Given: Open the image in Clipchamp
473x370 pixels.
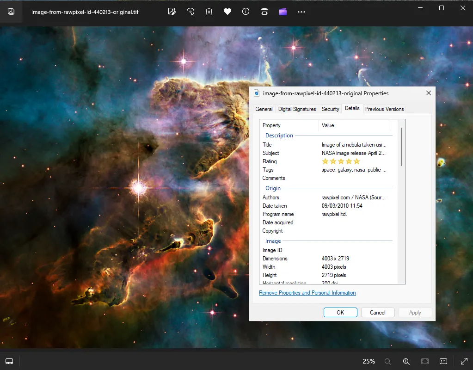Looking at the screenshot, I should pyautogui.click(x=283, y=12).
